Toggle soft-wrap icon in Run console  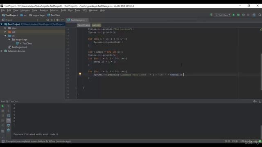pyautogui.click(x=8, y=116)
